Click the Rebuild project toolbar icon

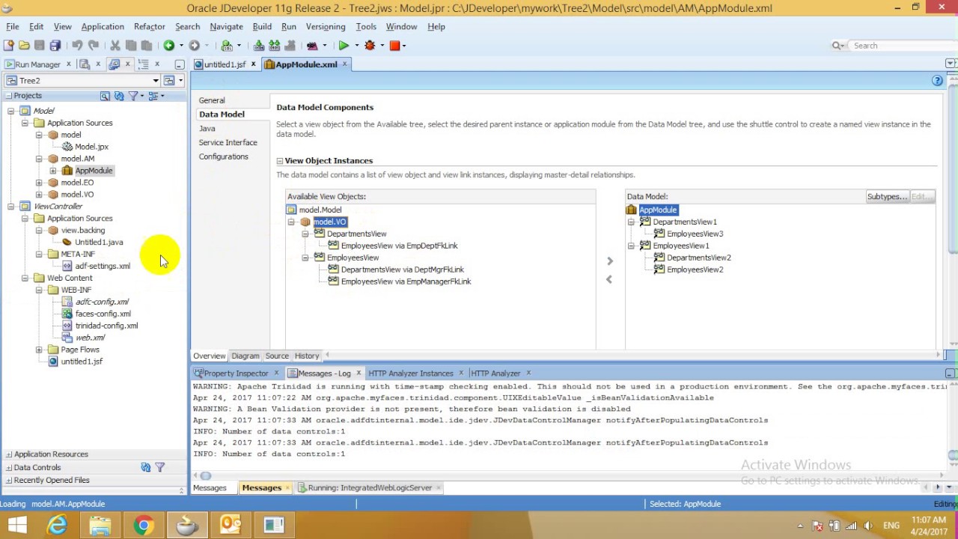point(274,46)
